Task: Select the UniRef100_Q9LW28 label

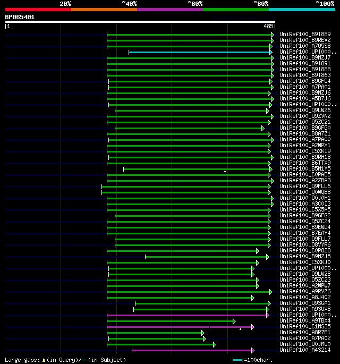Action: coord(305,274)
